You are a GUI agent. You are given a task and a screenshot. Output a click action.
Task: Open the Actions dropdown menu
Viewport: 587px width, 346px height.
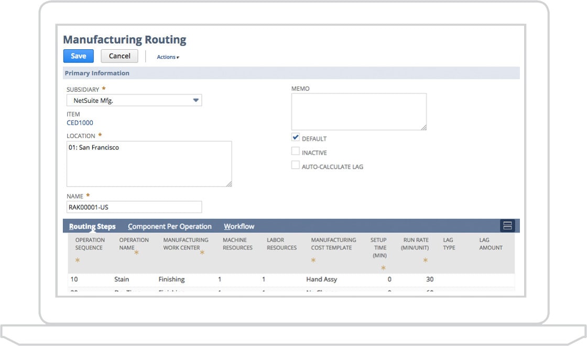(x=168, y=57)
